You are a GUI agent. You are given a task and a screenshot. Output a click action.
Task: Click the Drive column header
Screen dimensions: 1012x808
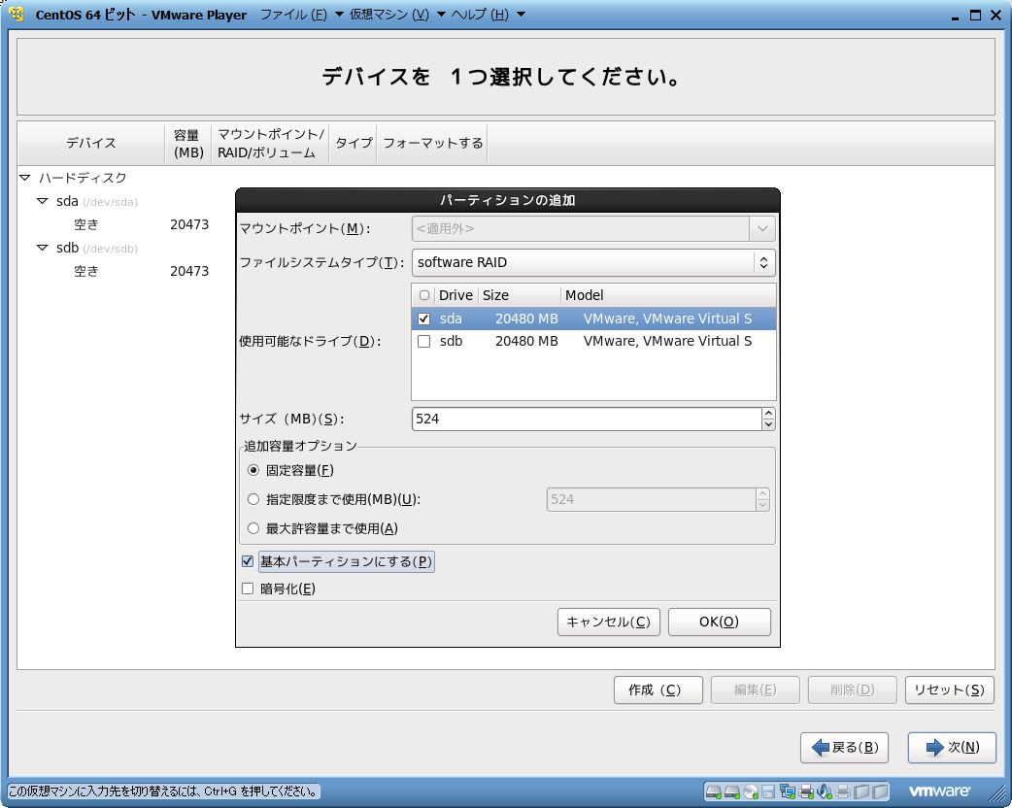point(455,295)
